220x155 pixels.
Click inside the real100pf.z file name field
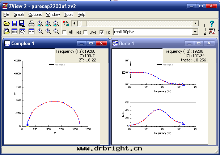click(152, 32)
